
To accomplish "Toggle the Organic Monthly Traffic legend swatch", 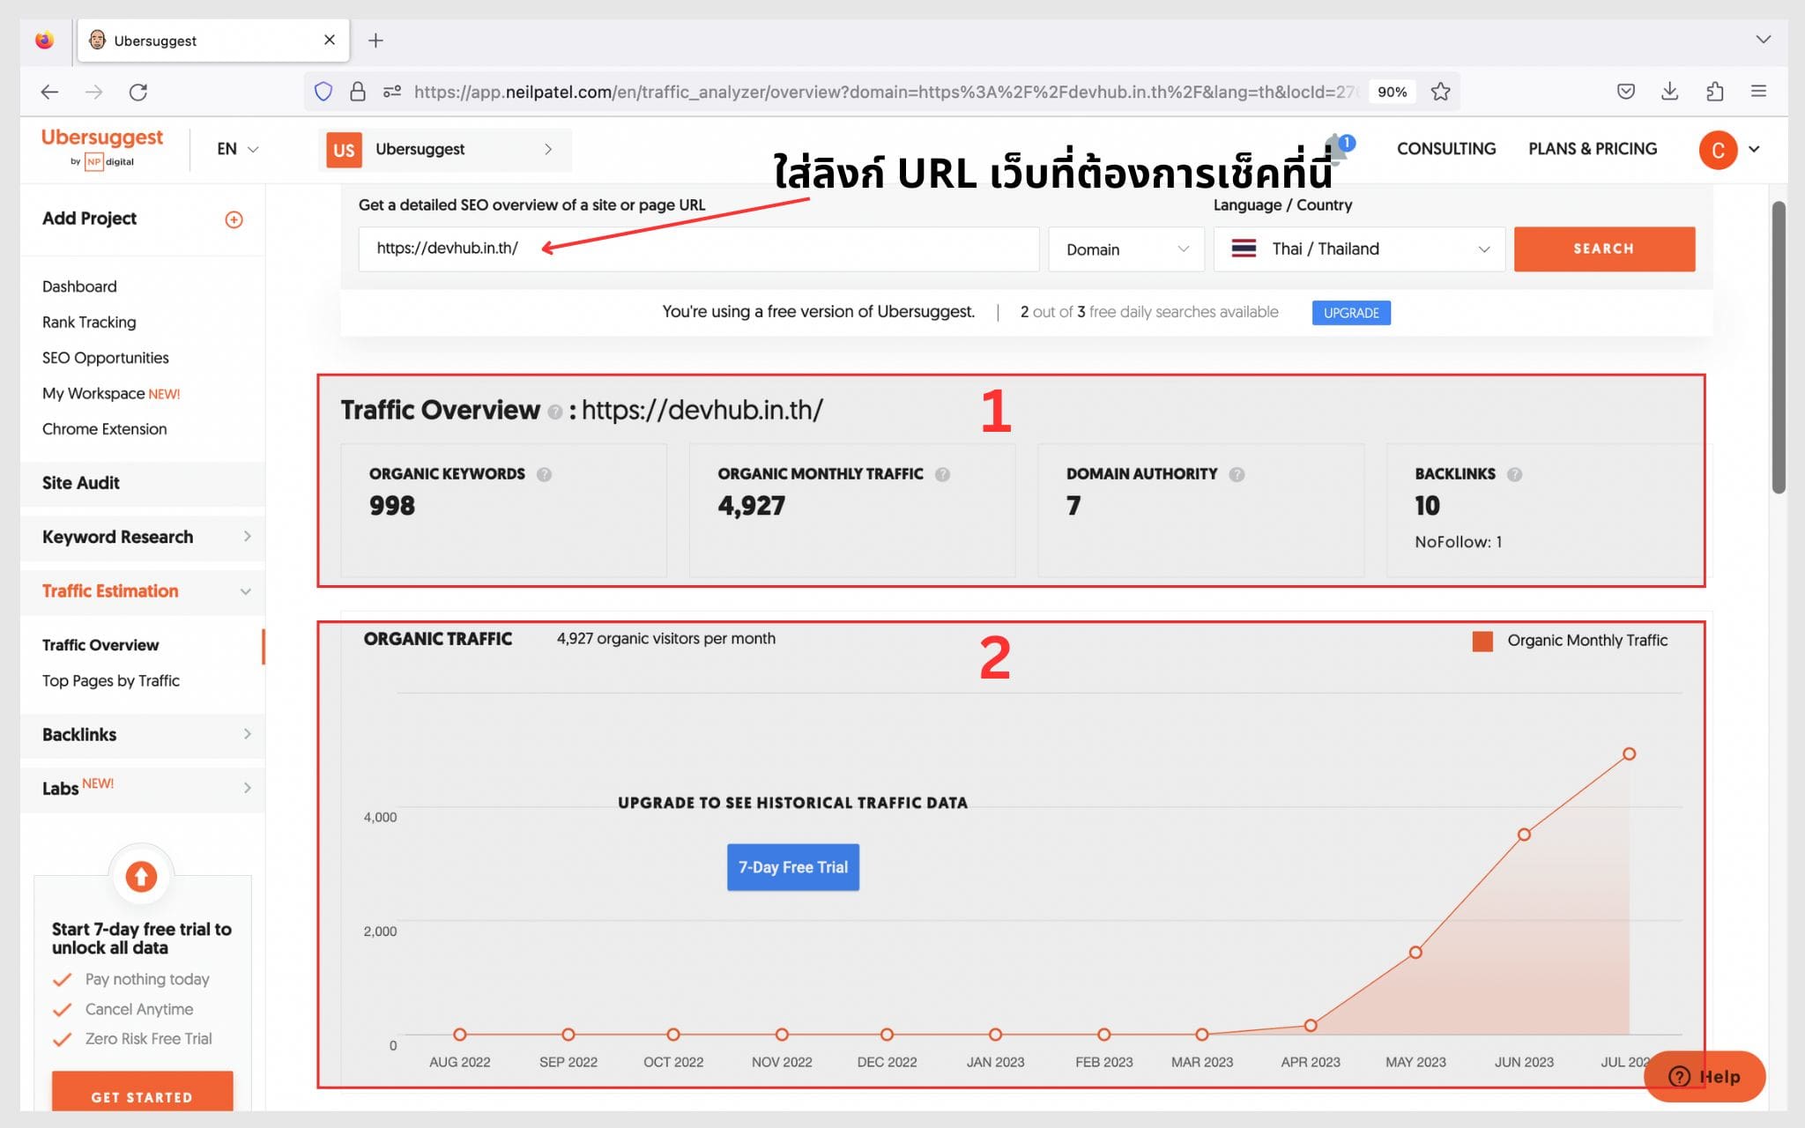I will 1482,641.
